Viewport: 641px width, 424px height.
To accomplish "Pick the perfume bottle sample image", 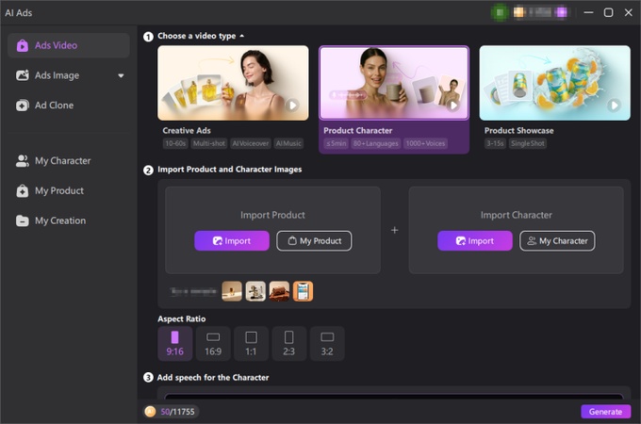I will click(x=232, y=291).
